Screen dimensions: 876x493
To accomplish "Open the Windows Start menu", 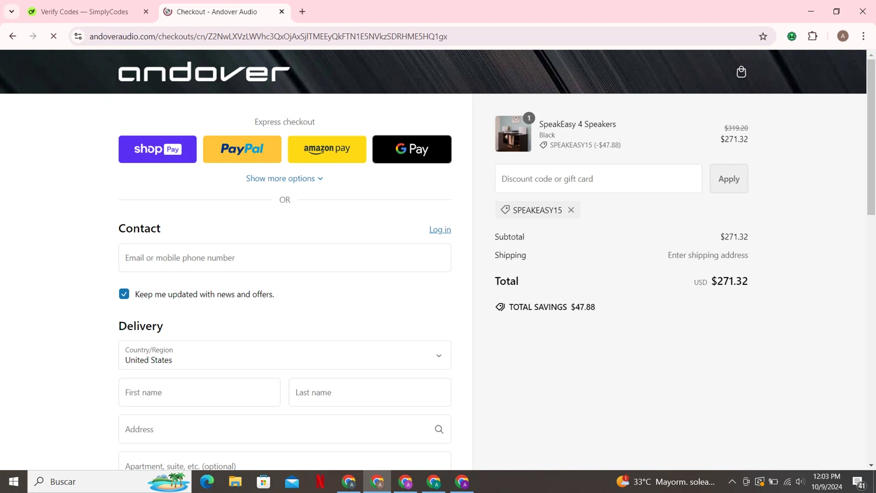I will point(13,482).
